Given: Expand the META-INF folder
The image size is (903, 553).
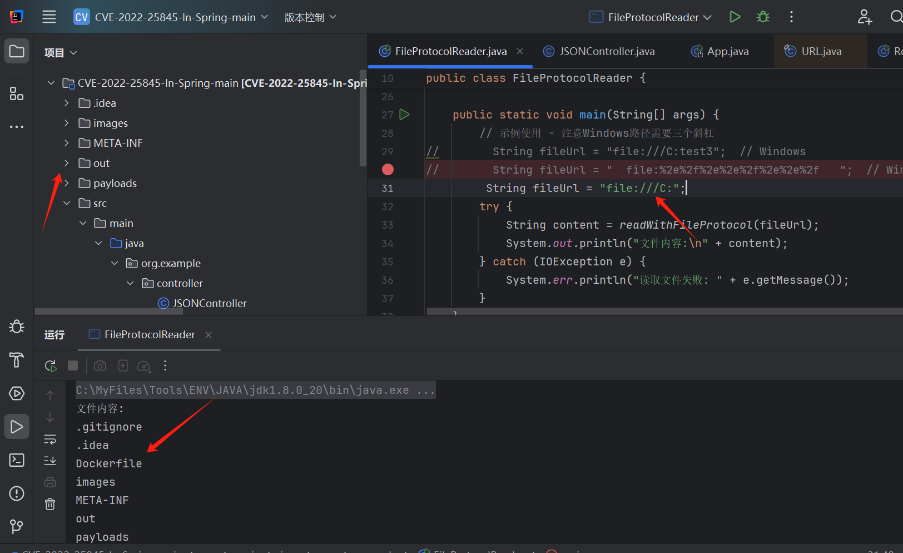Looking at the screenshot, I should pos(67,143).
